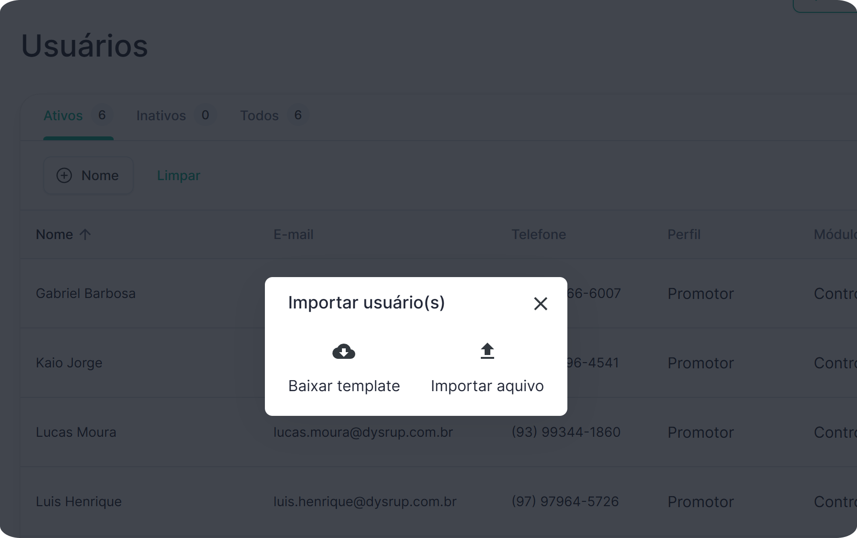Click phone number (93) 99344-1860
The height and width of the screenshot is (538, 857).
point(566,432)
